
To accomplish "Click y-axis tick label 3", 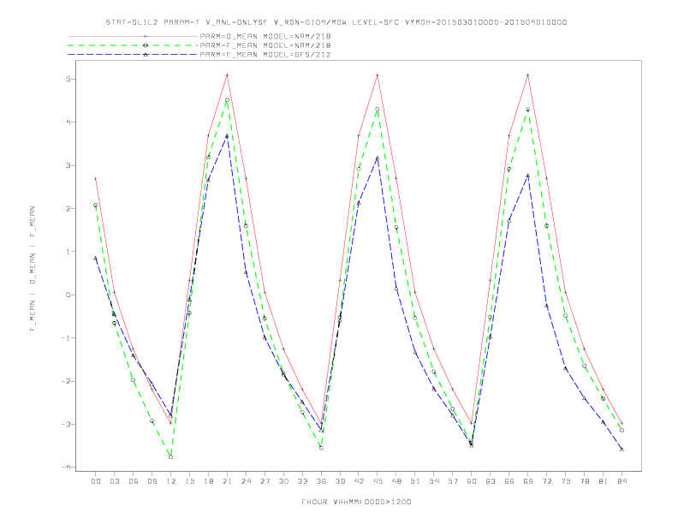I will (68, 165).
